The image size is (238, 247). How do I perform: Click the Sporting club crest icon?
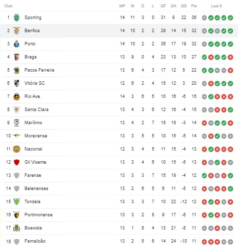pos(17,18)
